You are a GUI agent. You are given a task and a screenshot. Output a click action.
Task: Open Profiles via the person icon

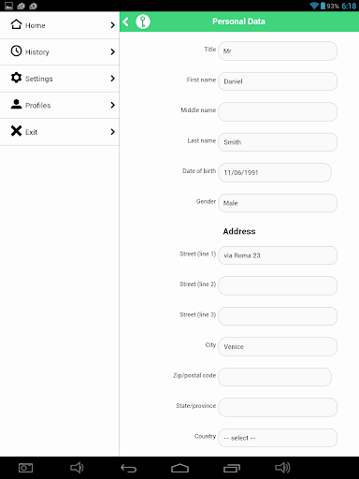point(16,104)
